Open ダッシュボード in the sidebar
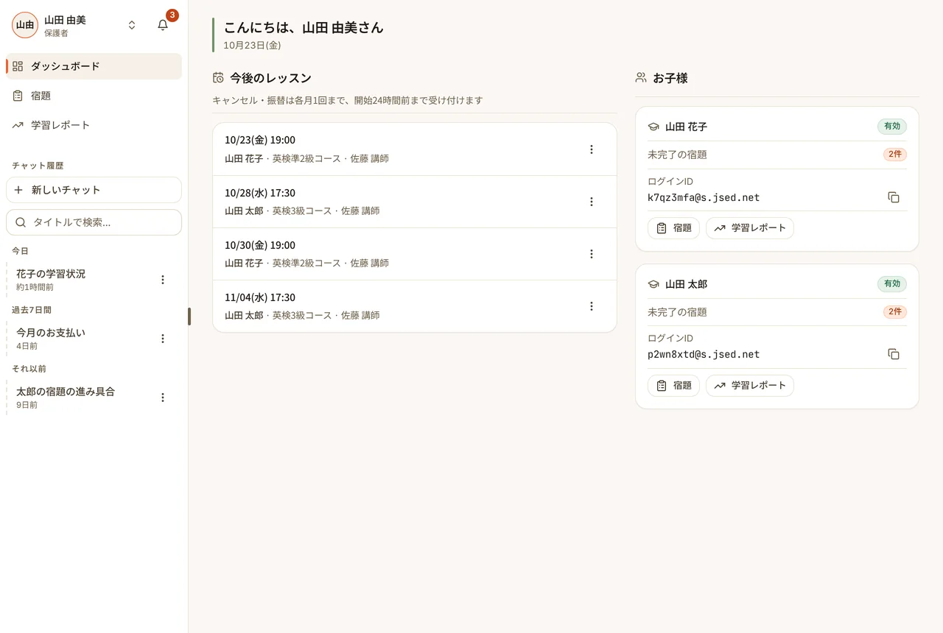The height and width of the screenshot is (633, 943). 94,66
